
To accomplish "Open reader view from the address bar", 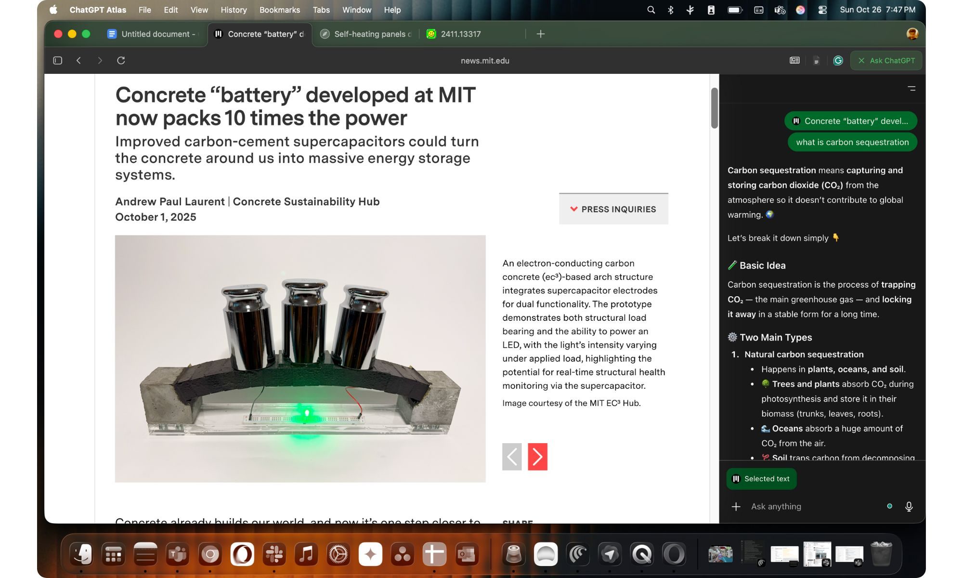I will 794,60.
